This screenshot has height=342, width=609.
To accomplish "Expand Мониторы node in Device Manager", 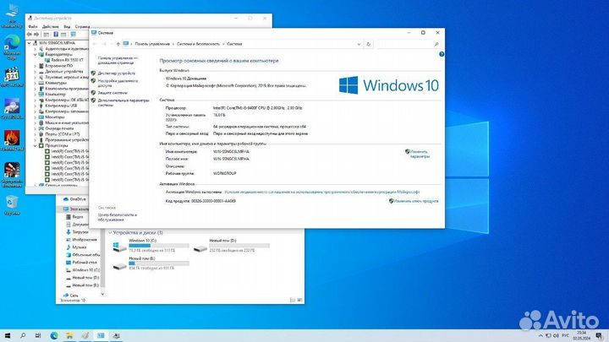I will click(35, 117).
